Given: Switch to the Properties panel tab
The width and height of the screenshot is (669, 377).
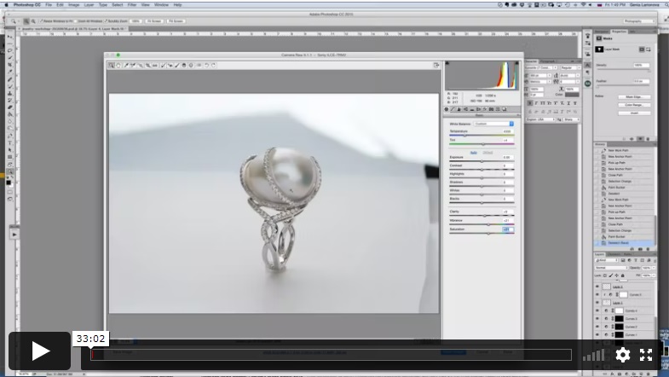Looking at the screenshot, I should (x=619, y=32).
